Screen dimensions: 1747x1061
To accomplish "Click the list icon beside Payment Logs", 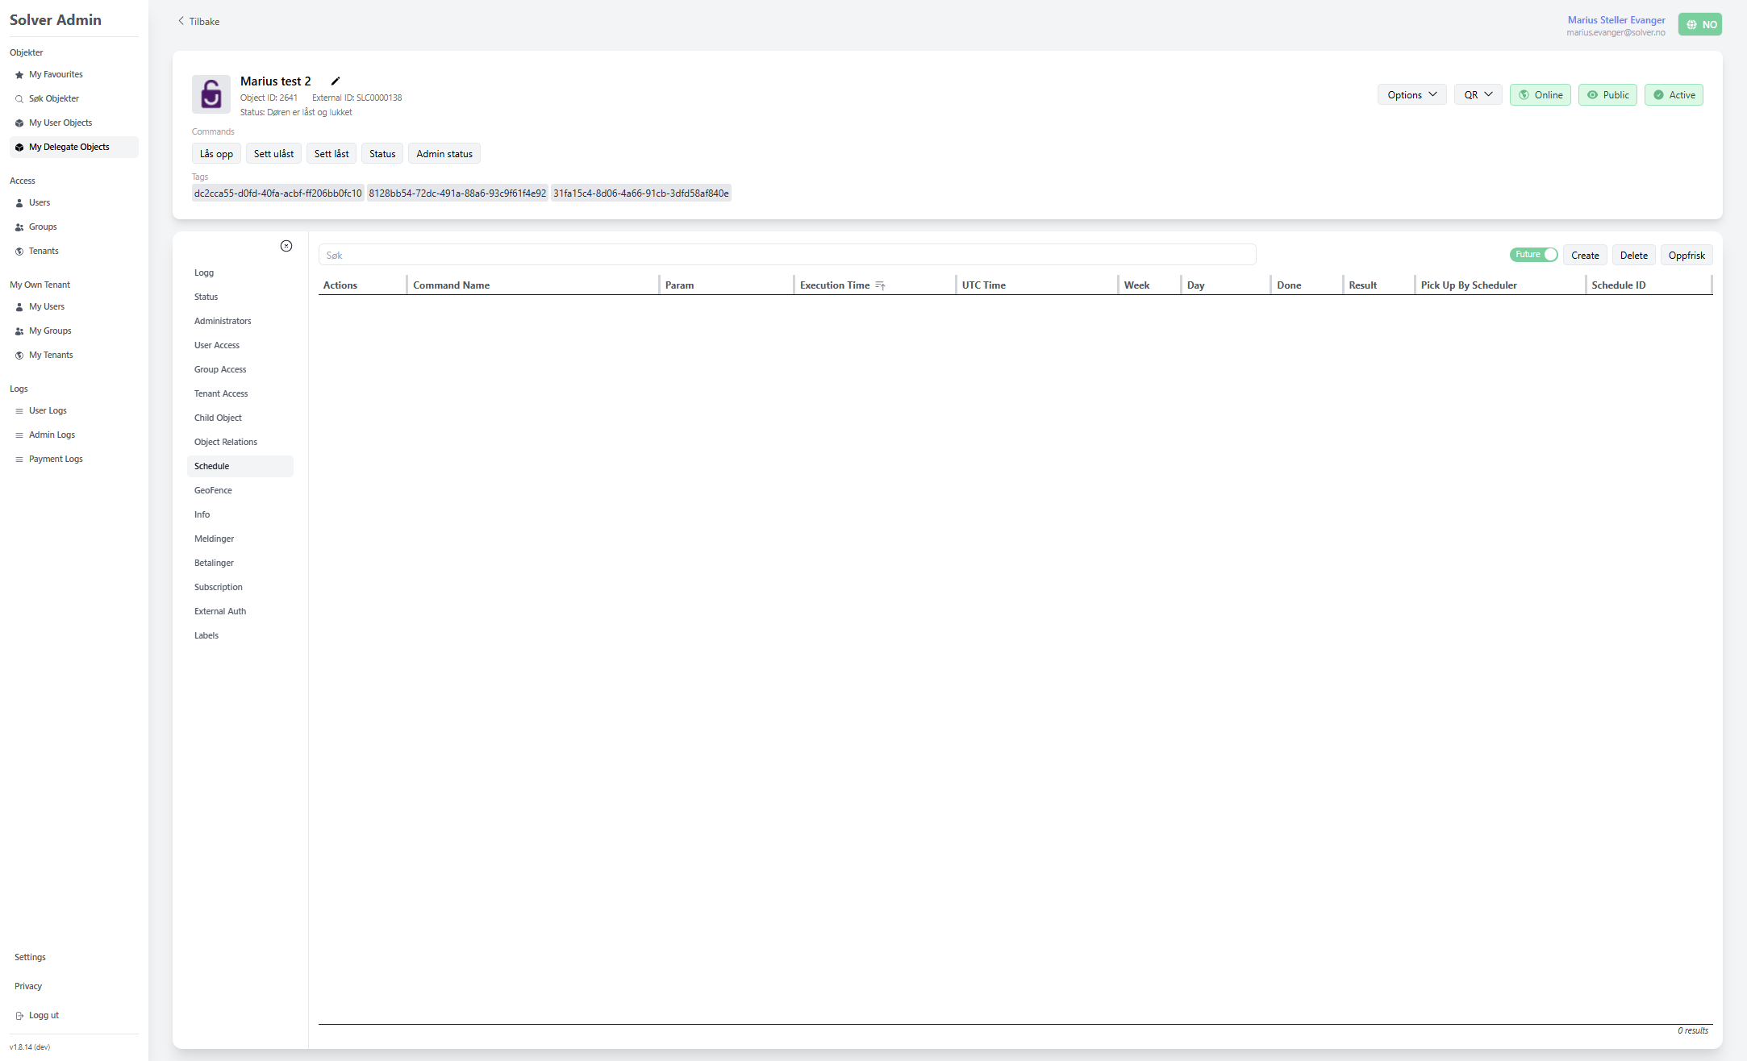I will (19, 460).
